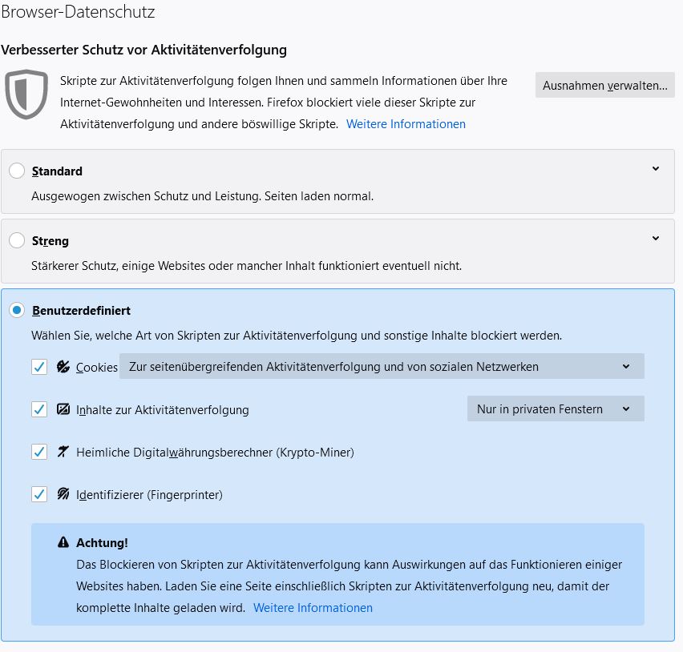
Task: Open the 'Nur in privaten Fenstern' dropdown
Action: tap(555, 409)
